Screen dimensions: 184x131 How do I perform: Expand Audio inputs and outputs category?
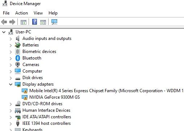coord(11,39)
